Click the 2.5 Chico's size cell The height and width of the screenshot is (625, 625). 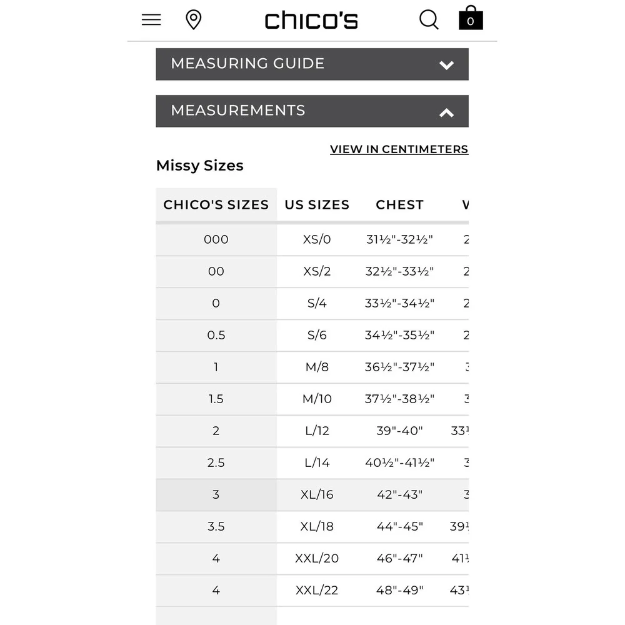pos(216,462)
